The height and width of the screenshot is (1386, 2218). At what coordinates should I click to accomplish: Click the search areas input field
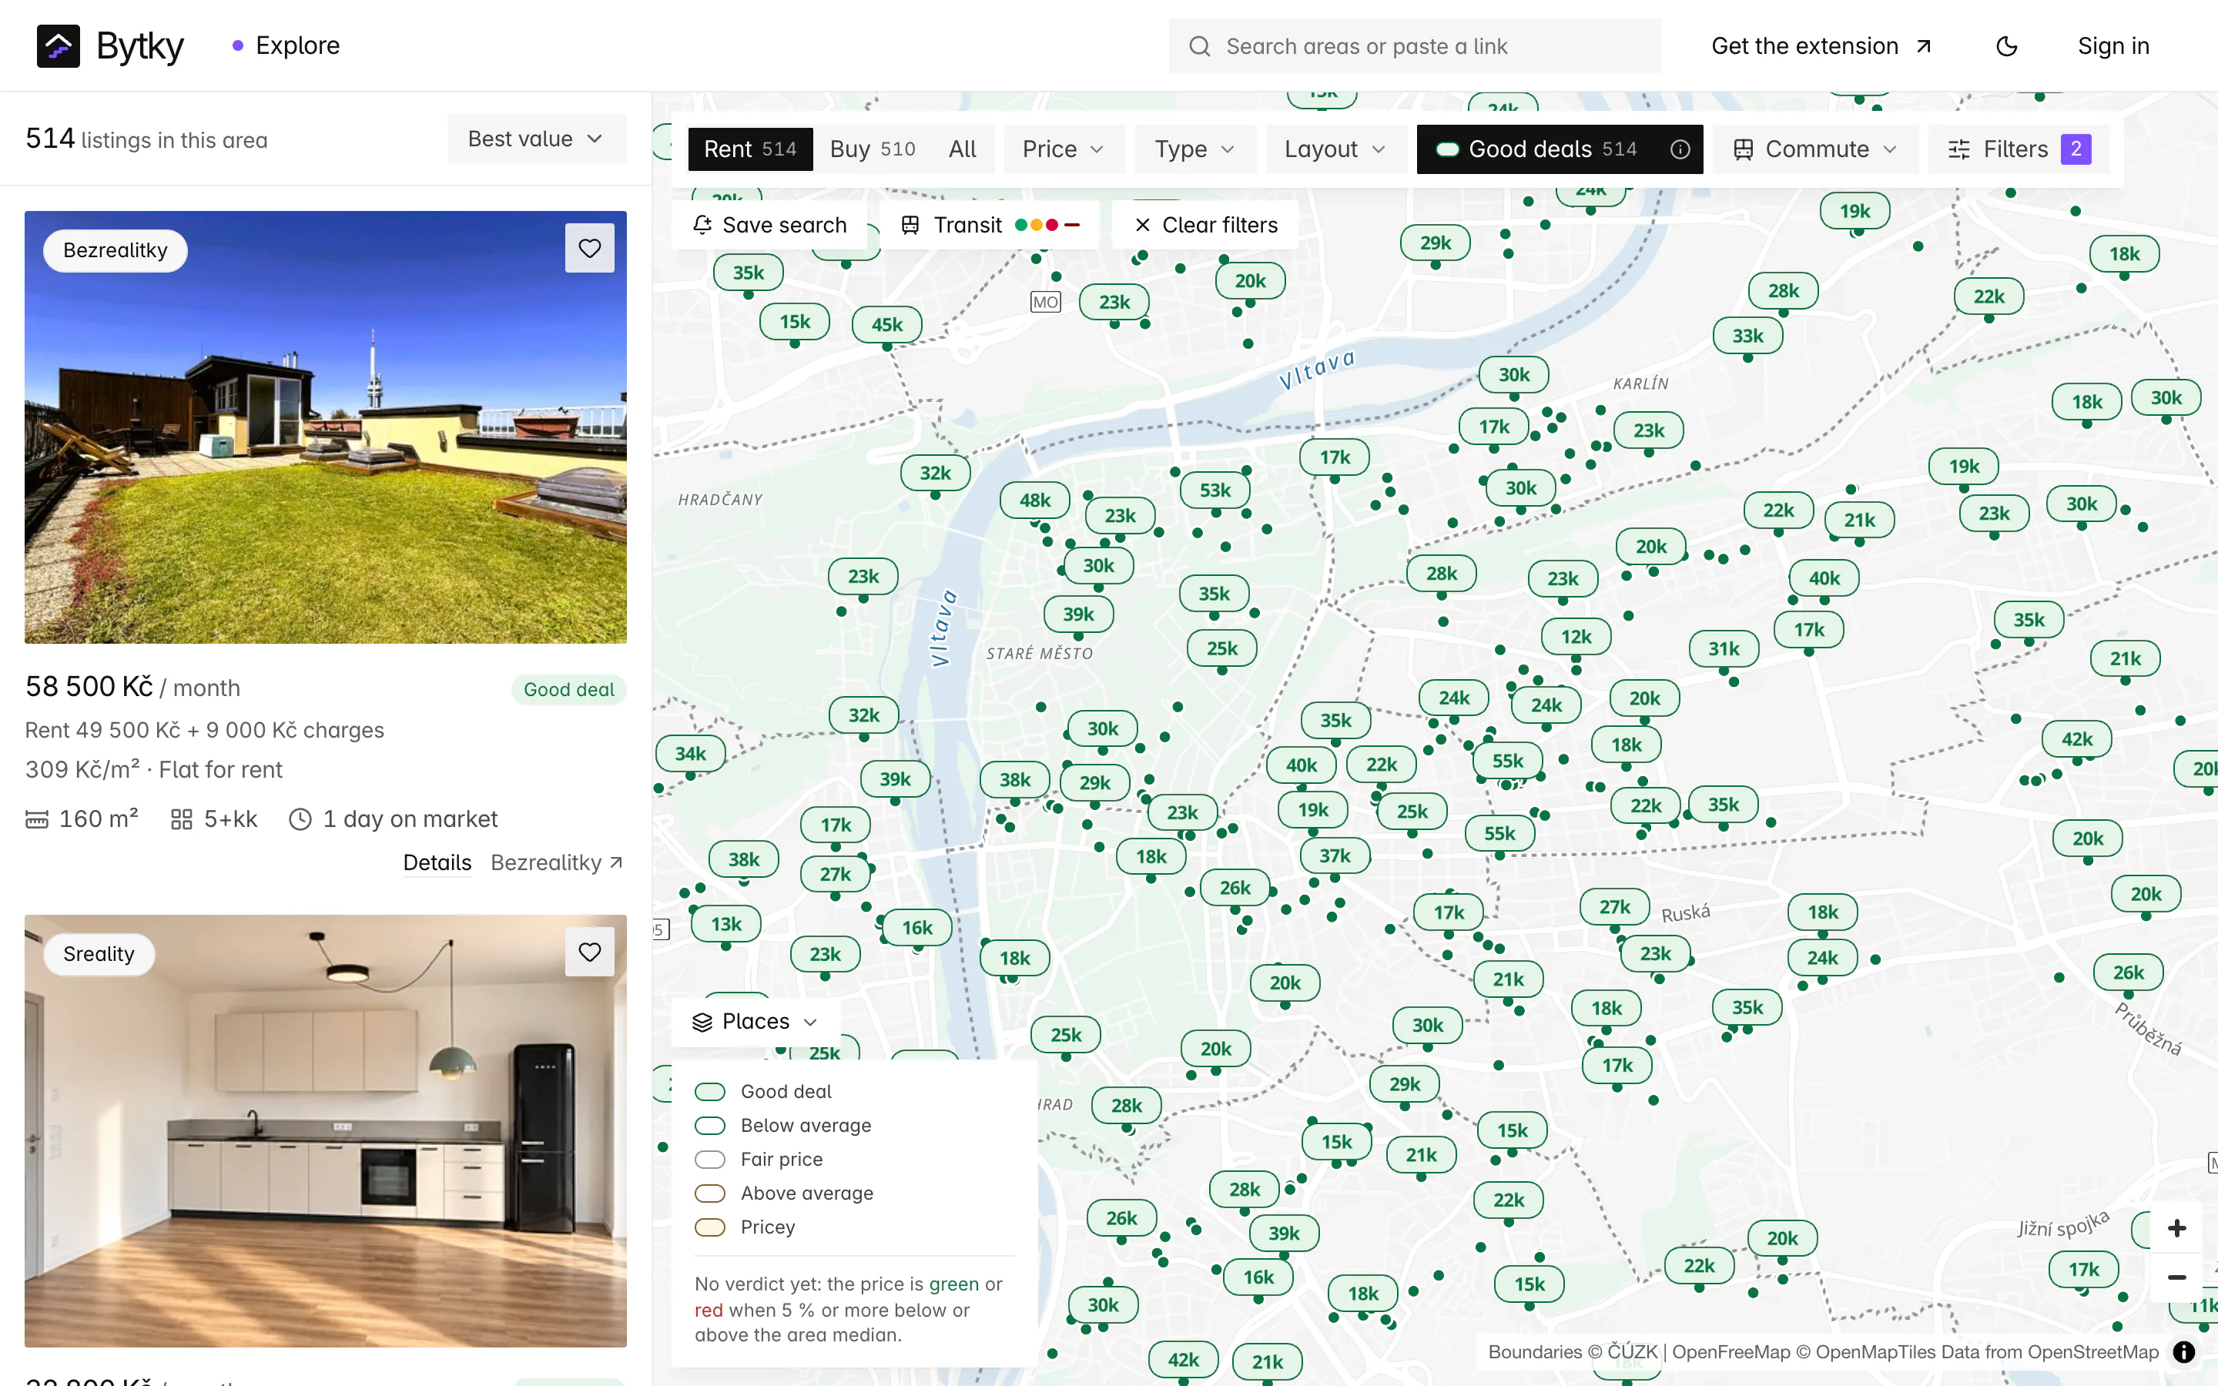(x=1414, y=46)
